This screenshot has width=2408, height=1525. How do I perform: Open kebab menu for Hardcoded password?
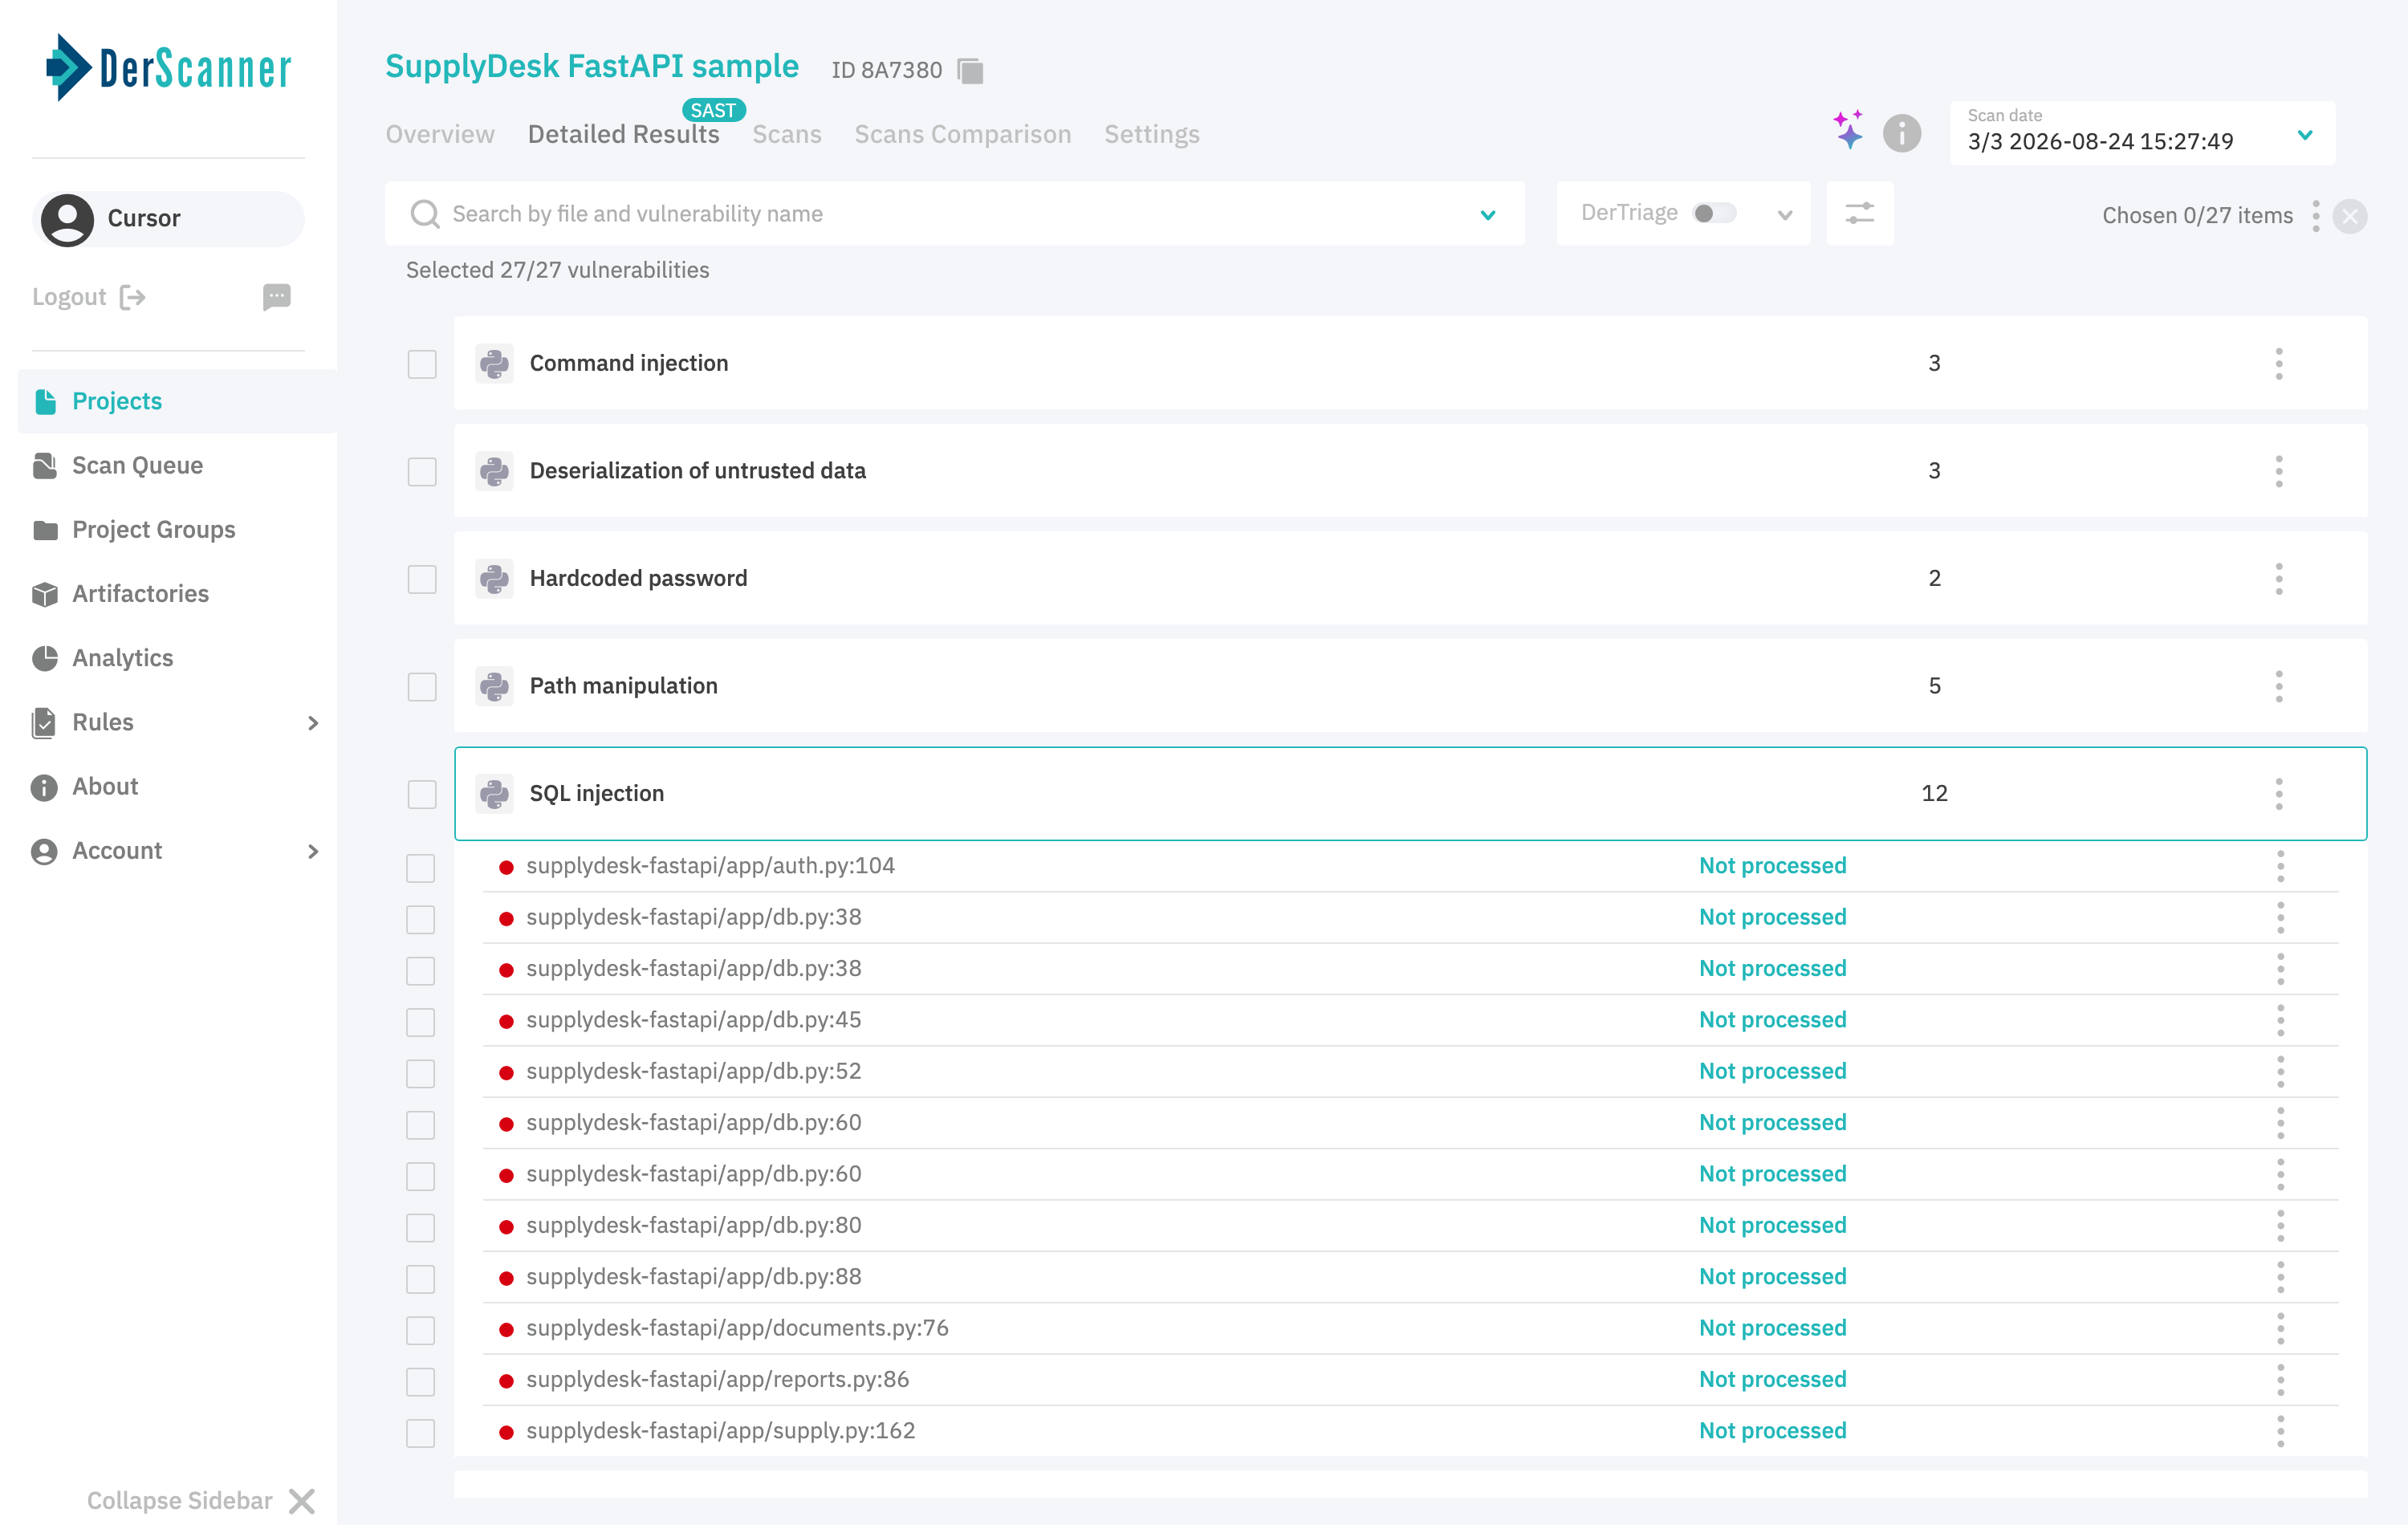[x=2278, y=579]
